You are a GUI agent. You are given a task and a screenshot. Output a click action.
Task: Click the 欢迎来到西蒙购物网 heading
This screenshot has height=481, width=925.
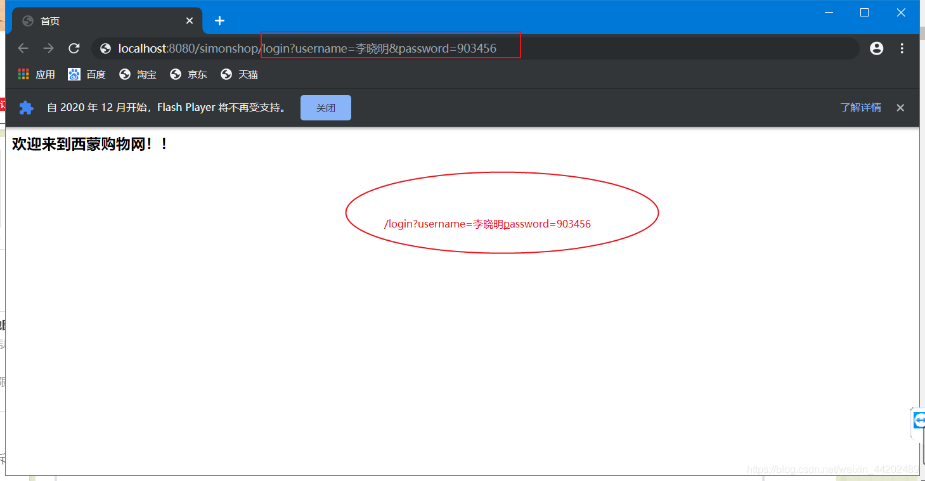point(90,144)
